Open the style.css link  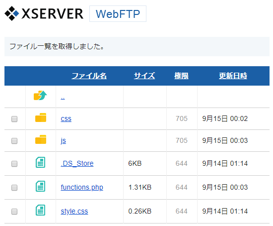coord(74,212)
